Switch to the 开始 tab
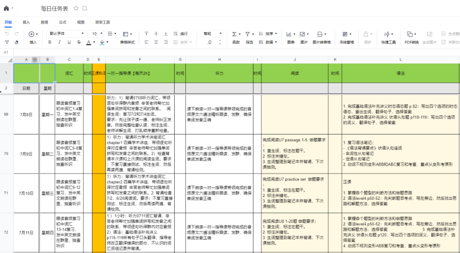 [x=8, y=22]
